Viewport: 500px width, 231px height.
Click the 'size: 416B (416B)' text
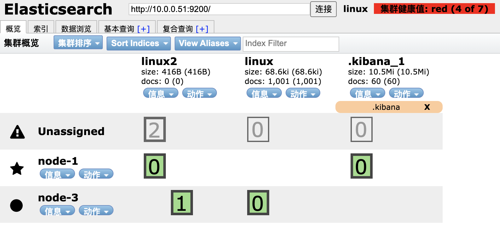click(176, 72)
